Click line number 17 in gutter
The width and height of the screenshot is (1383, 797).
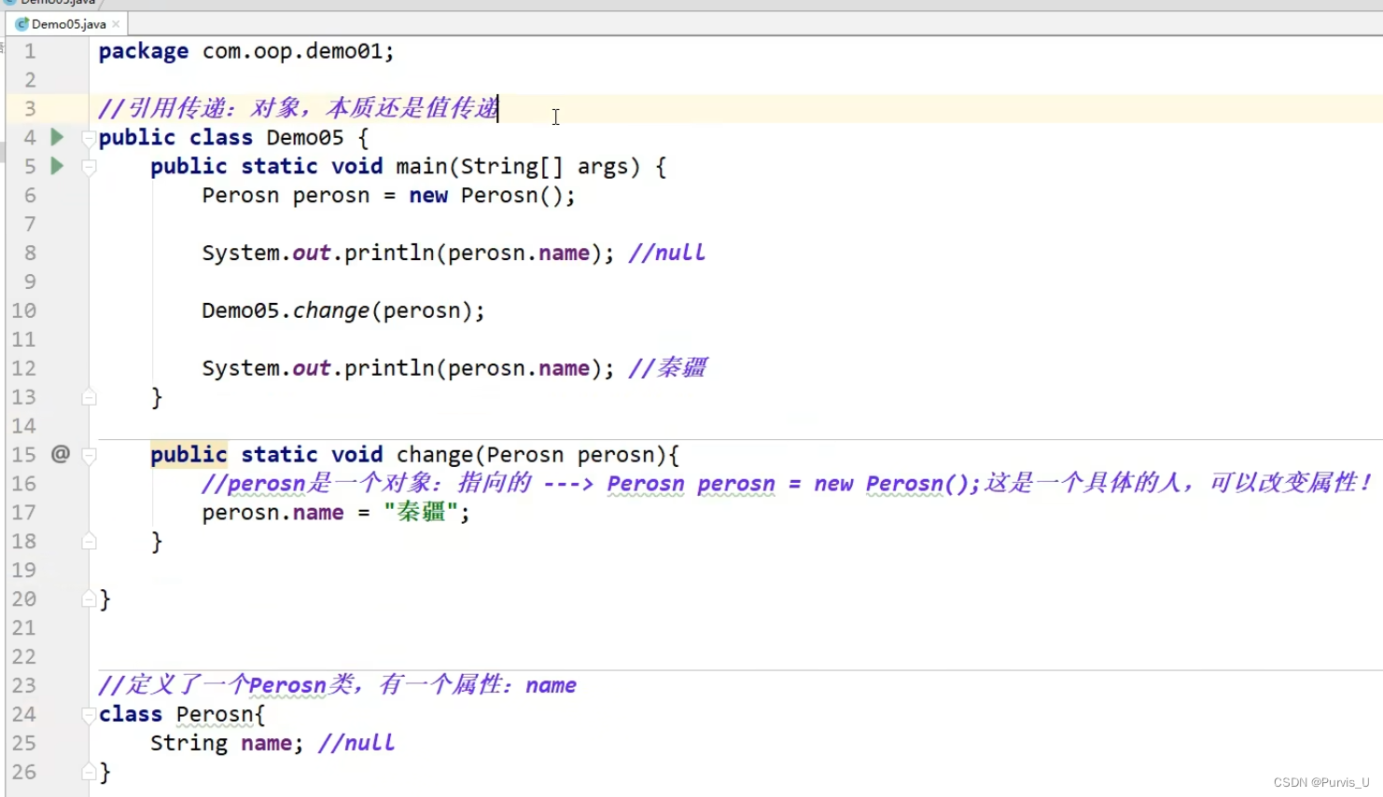(x=24, y=512)
